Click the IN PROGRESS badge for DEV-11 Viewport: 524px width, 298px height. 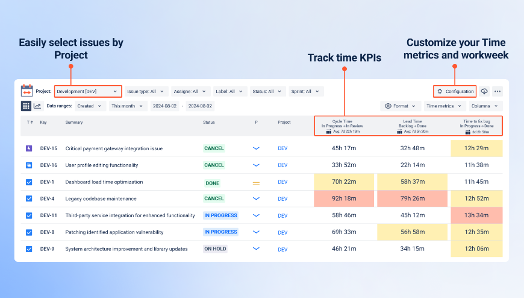click(220, 215)
